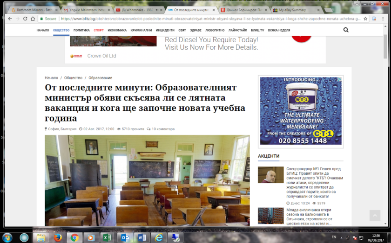Click the EN language indicator in the tray
Screen dimensions: 391x243
click(x=334, y=237)
